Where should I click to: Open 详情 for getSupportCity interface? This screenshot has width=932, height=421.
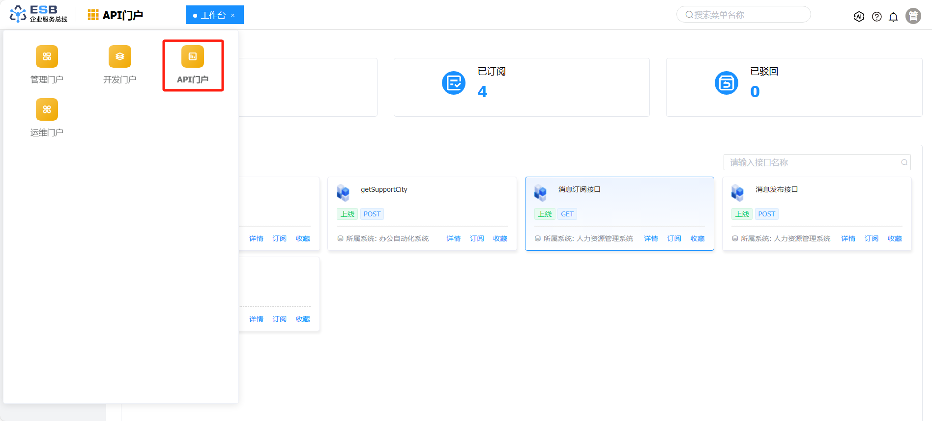coord(453,239)
